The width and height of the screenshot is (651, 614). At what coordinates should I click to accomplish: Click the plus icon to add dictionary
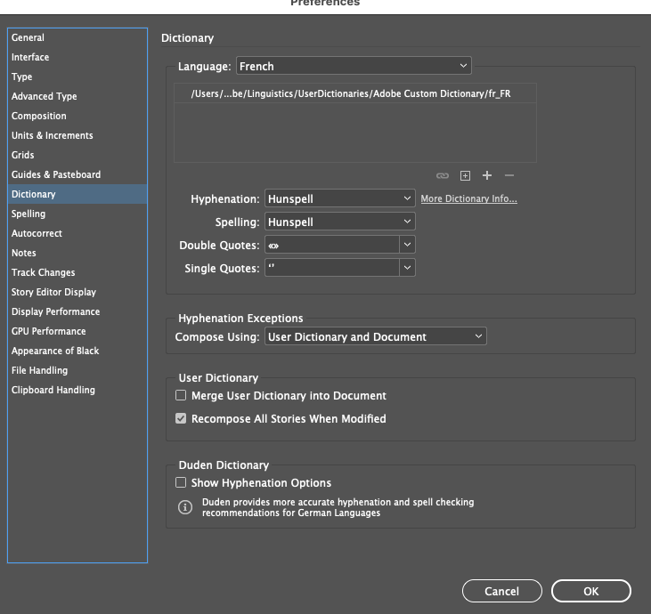coord(487,176)
